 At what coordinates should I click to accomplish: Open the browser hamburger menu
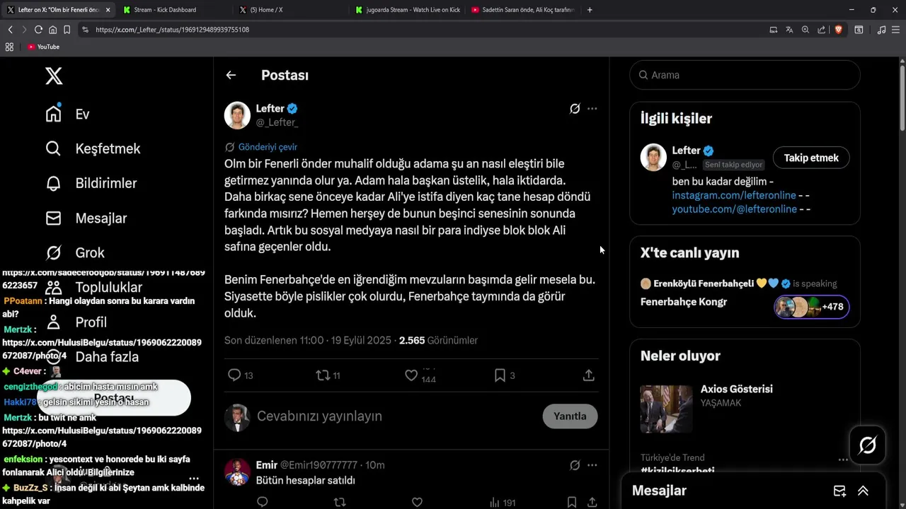point(896,30)
